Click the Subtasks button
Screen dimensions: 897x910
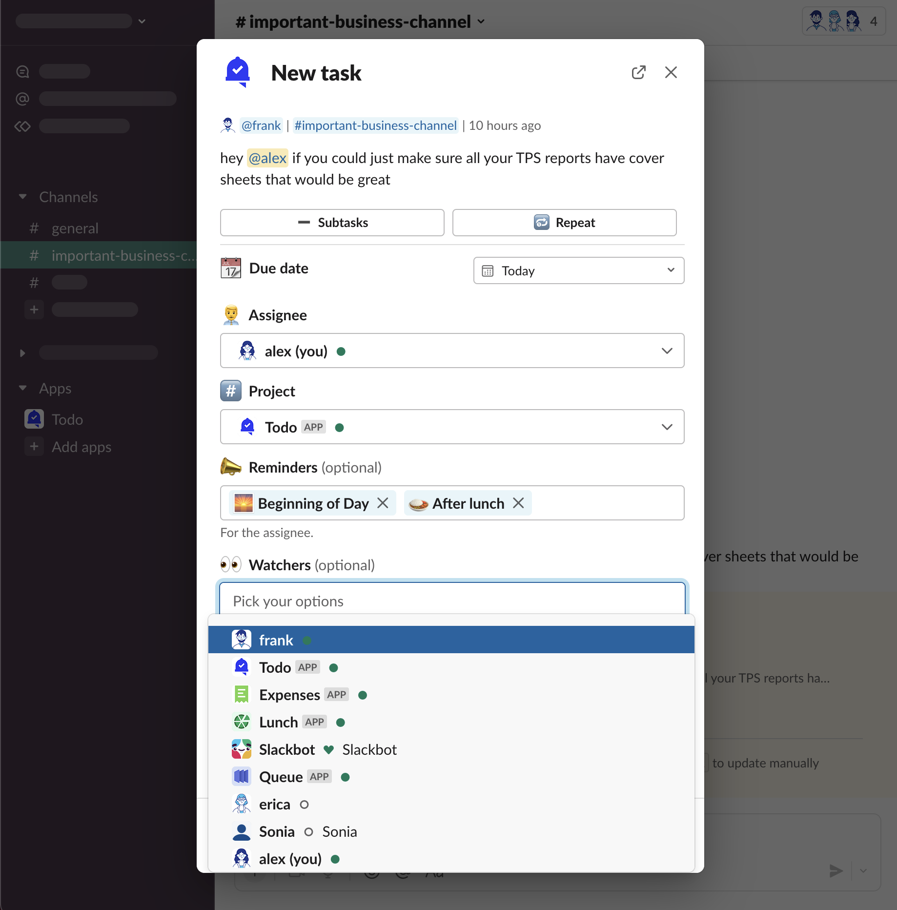pyautogui.click(x=332, y=223)
